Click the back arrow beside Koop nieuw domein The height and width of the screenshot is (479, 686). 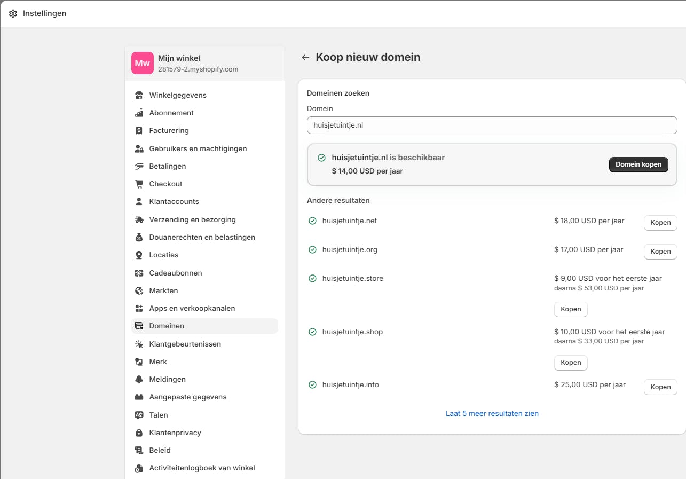tap(305, 57)
